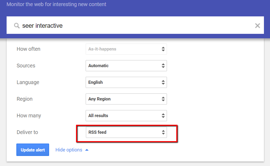Open the How often dropdown
The width and height of the screenshot is (270, 166).
pos(126,49)
